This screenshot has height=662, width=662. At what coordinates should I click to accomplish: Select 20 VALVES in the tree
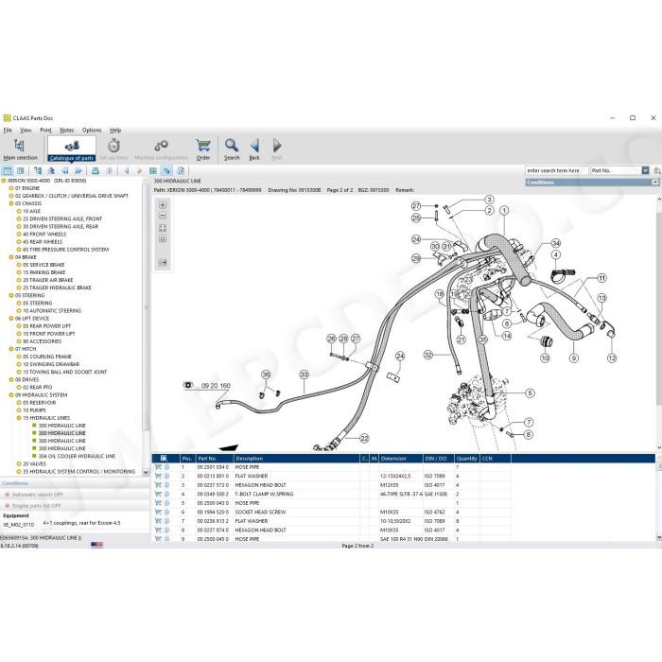[x=34, y=464]
